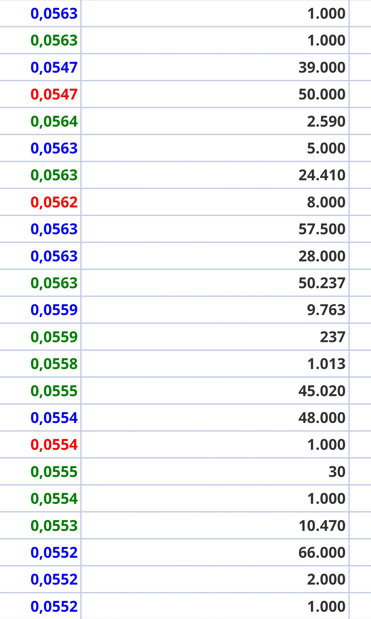Click the blue 0,0547 price value
The height and width of the screenshot is (619, 371).
tap(54, 67)
